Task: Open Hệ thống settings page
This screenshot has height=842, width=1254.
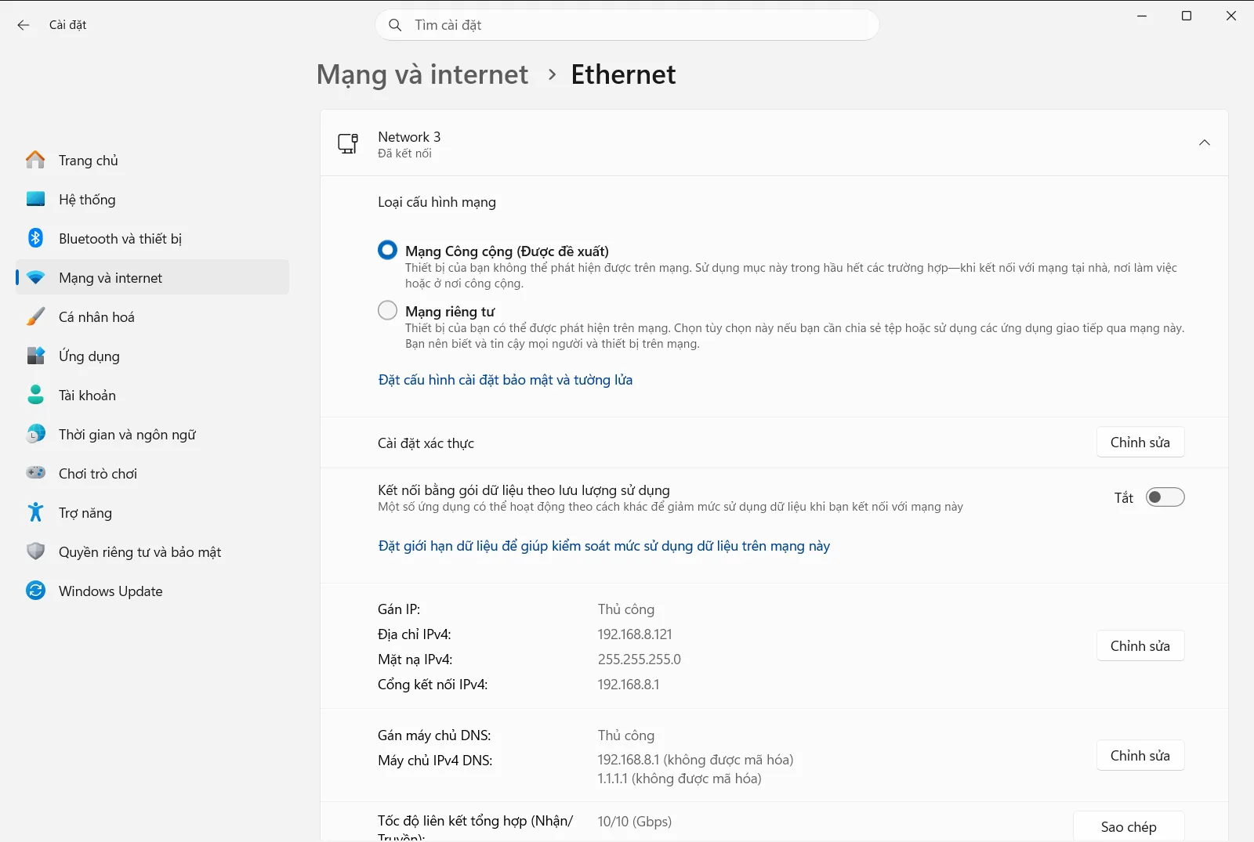Action: pos(152,199)
